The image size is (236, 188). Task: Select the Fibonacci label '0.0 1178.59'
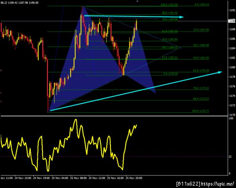pos(171,73)
